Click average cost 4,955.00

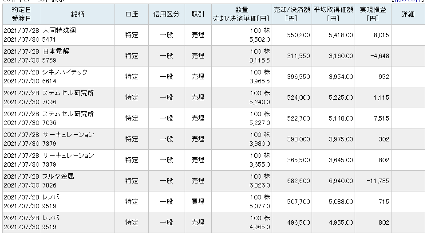pyautogui.click(x=341, y=222)
